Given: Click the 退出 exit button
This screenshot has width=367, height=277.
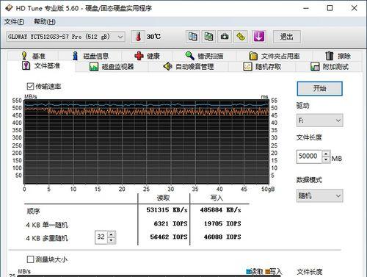Looking at the screenshot, I should coord(286,37).
